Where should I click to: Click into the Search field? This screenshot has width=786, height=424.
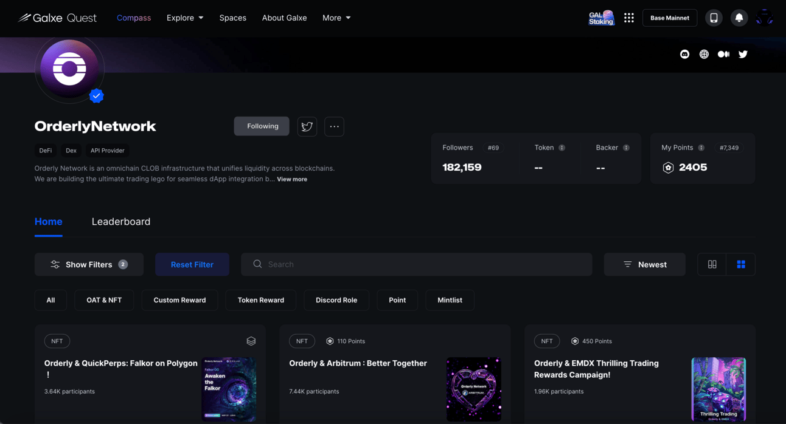417,264
